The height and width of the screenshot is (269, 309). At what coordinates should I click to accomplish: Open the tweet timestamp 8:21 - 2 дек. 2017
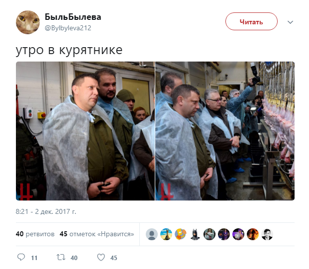(46, 211)
